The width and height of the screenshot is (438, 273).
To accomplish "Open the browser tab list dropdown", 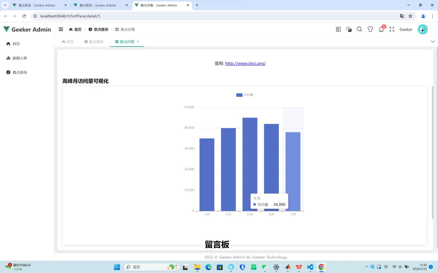I will pyautogui.click(x=5, y=5).
